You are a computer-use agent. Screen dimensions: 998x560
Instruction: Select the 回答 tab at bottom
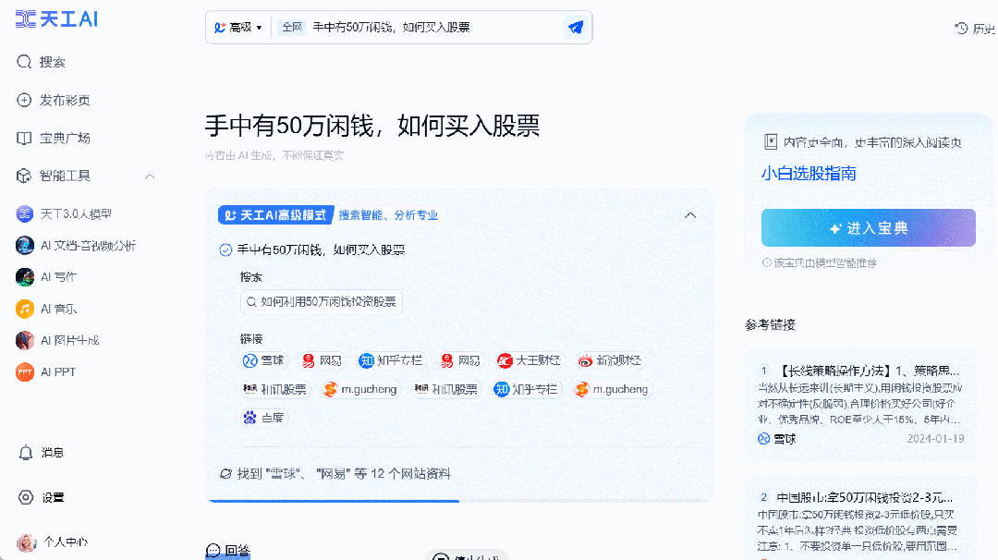pyautogui.click(x=228, y=549)
